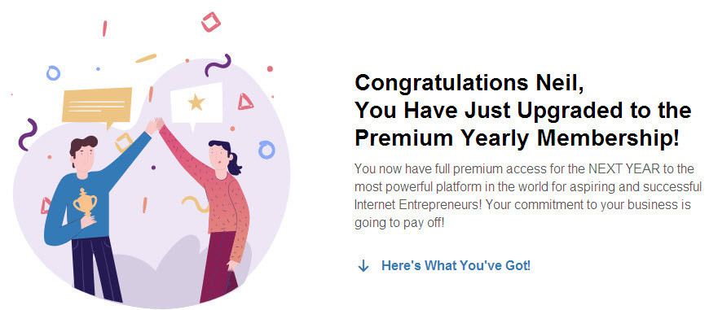Select the gold star in the white bubble
The image size is (709, 310).
(196, 103)
